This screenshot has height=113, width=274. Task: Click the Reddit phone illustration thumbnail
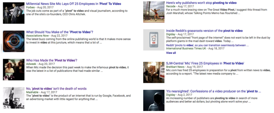(154, 40)
